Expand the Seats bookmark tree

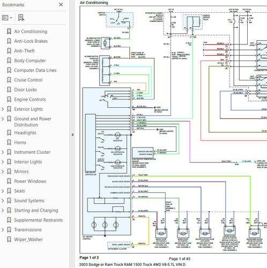pos(3,191)
